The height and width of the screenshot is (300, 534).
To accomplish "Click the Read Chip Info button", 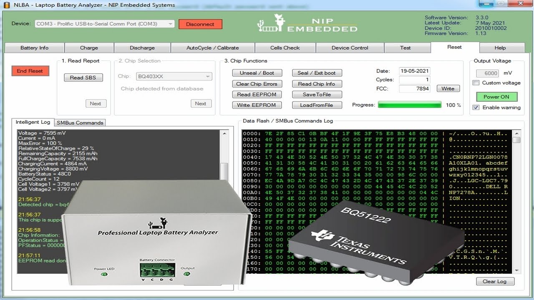I will pyautogui.click(x=317, y=84).
